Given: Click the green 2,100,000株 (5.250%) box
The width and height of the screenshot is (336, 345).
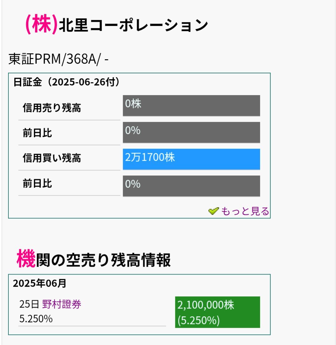Looking at the screenshot, I should click(x=217, y=312).
